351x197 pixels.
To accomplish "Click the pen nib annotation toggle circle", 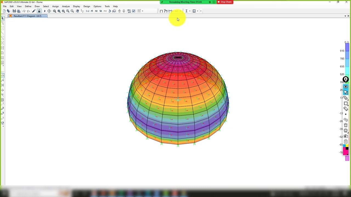I will (346, 80).
